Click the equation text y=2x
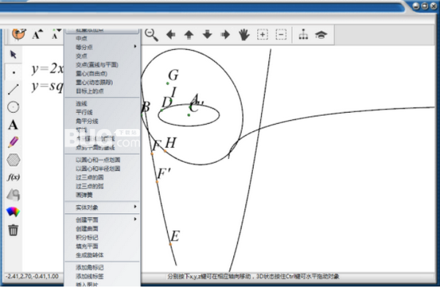Image resolution: width=440 pixels, height=288 pixels. (x=48, y=68)
